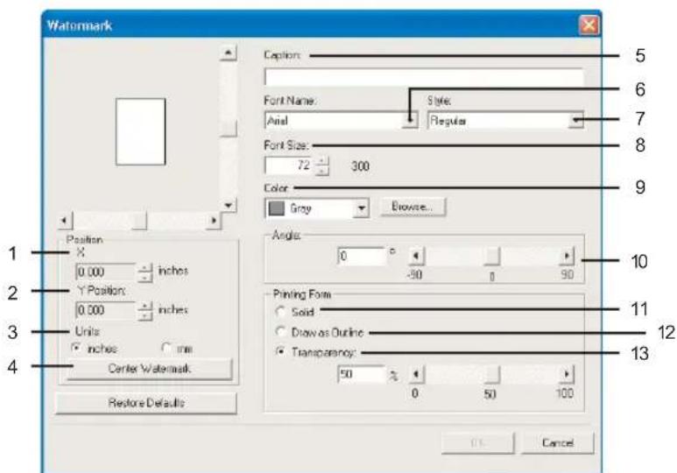Select the Draw as Outline radio button

(x=280, y=331)
